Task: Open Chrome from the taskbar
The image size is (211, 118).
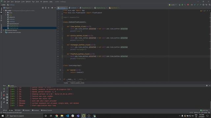Action: point(56,116)
